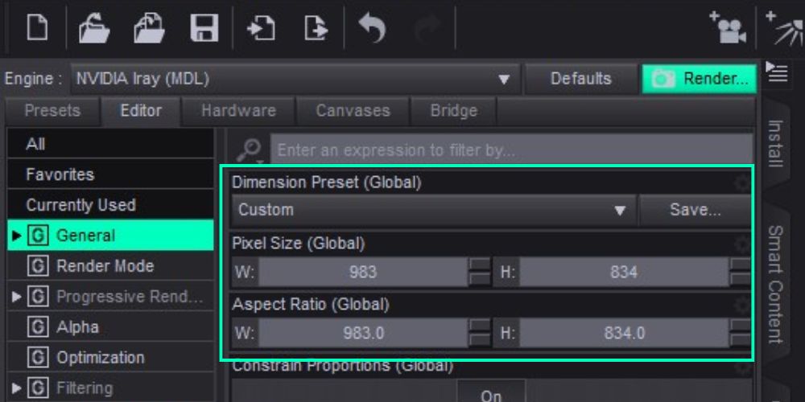This screenshot has height=402, width=805.
Task: Open the pane options menu icon
Action: 776,72
